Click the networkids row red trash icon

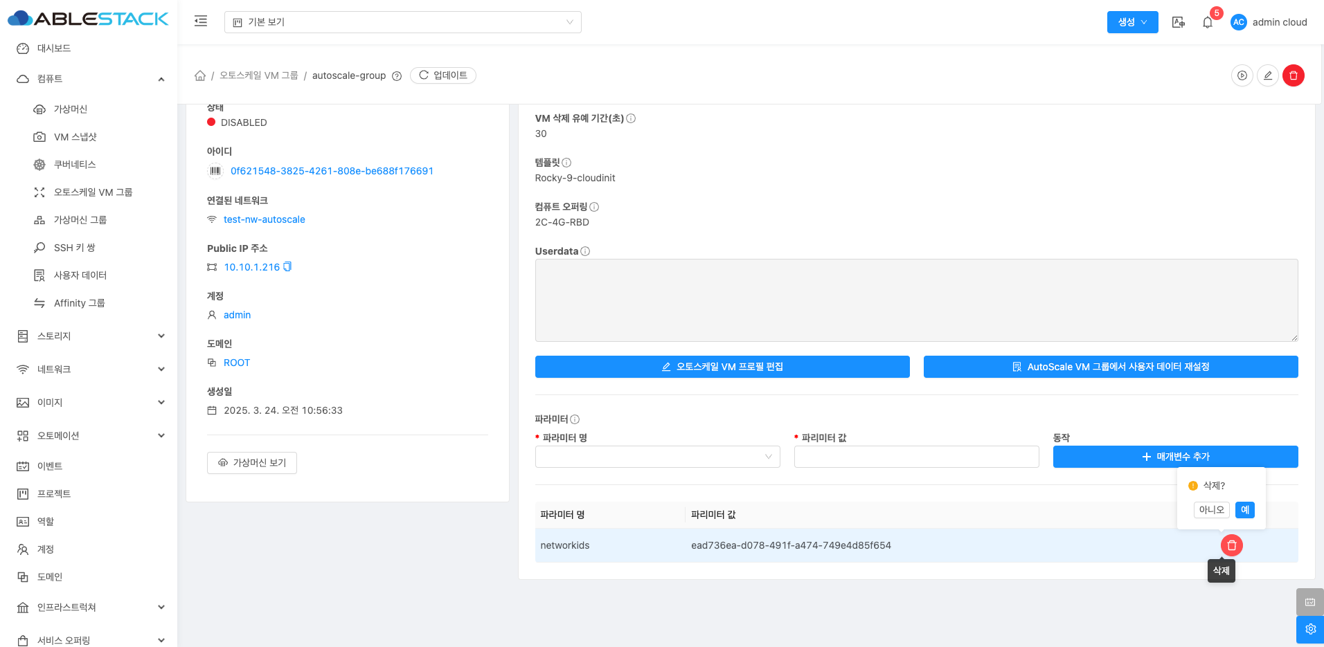pos(1231,545)
